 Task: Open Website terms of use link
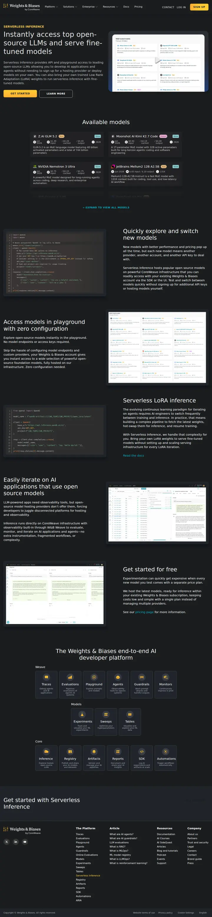pyautogui.click(x=144, y=912)
